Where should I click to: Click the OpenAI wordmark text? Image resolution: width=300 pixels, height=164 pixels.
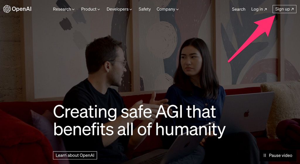click(21, 9)
